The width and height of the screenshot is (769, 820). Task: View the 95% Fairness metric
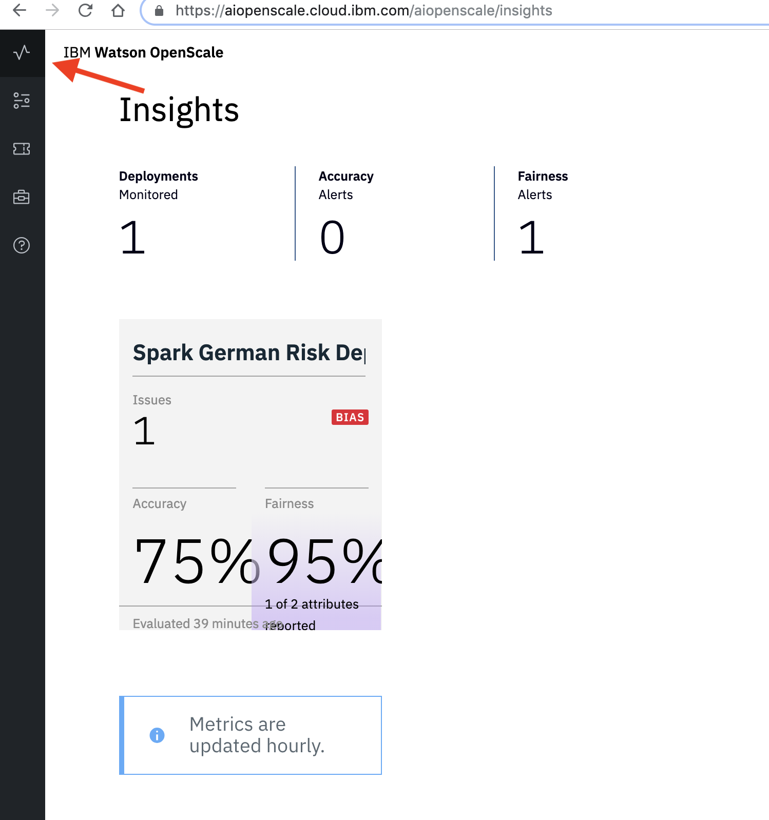(324, 561)
